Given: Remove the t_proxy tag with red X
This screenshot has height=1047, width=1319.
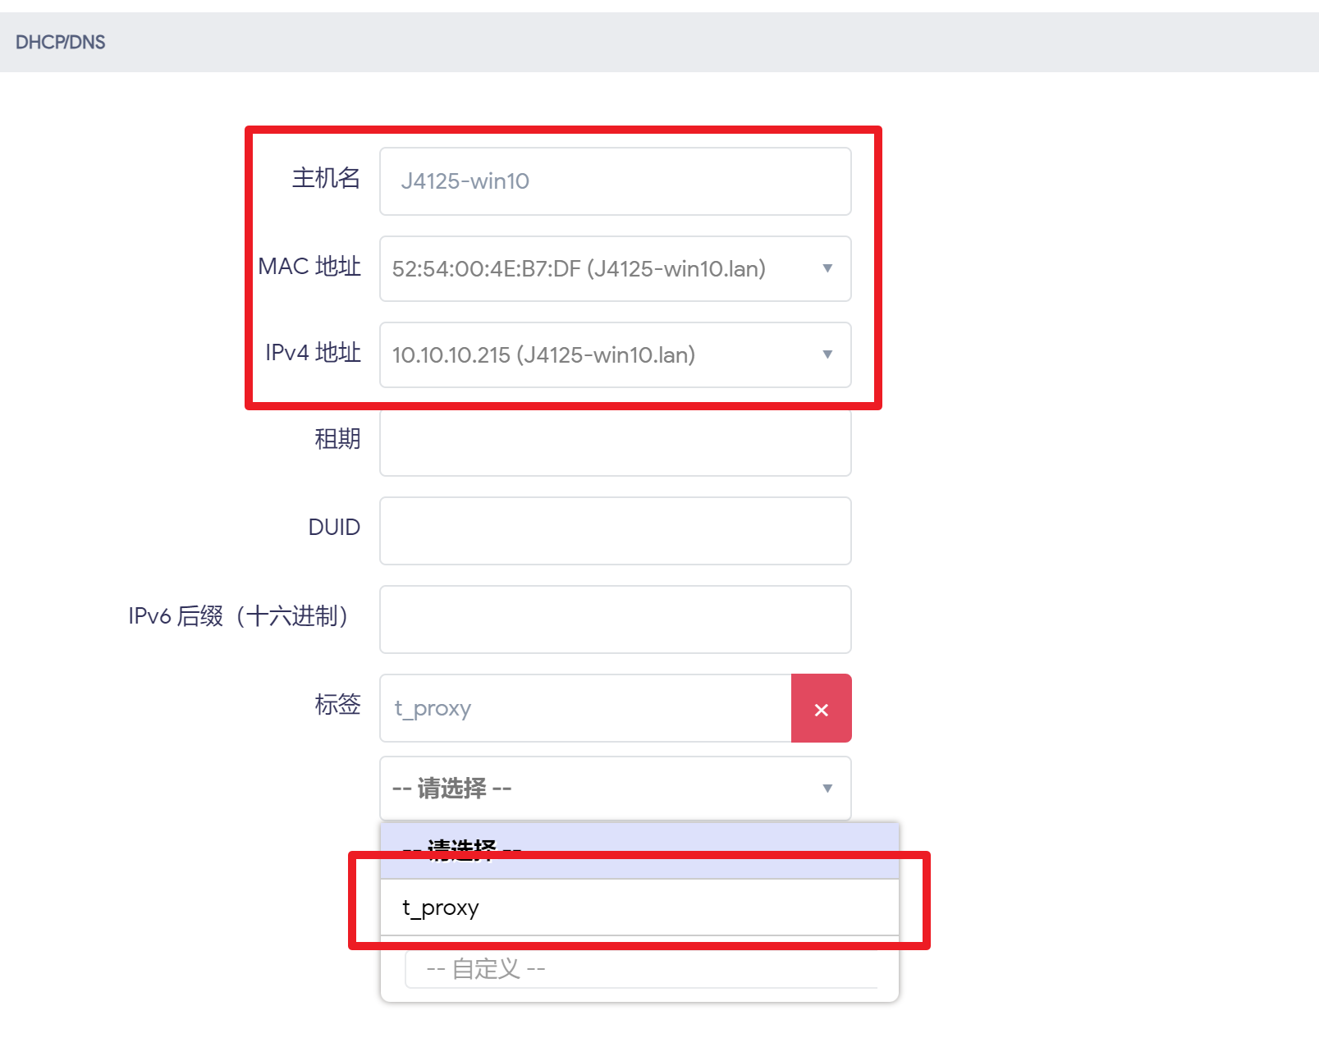Looking at the screenshot, I should 821,708.
